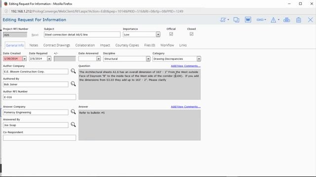Click the trash can delete icon

pos(298,20)
